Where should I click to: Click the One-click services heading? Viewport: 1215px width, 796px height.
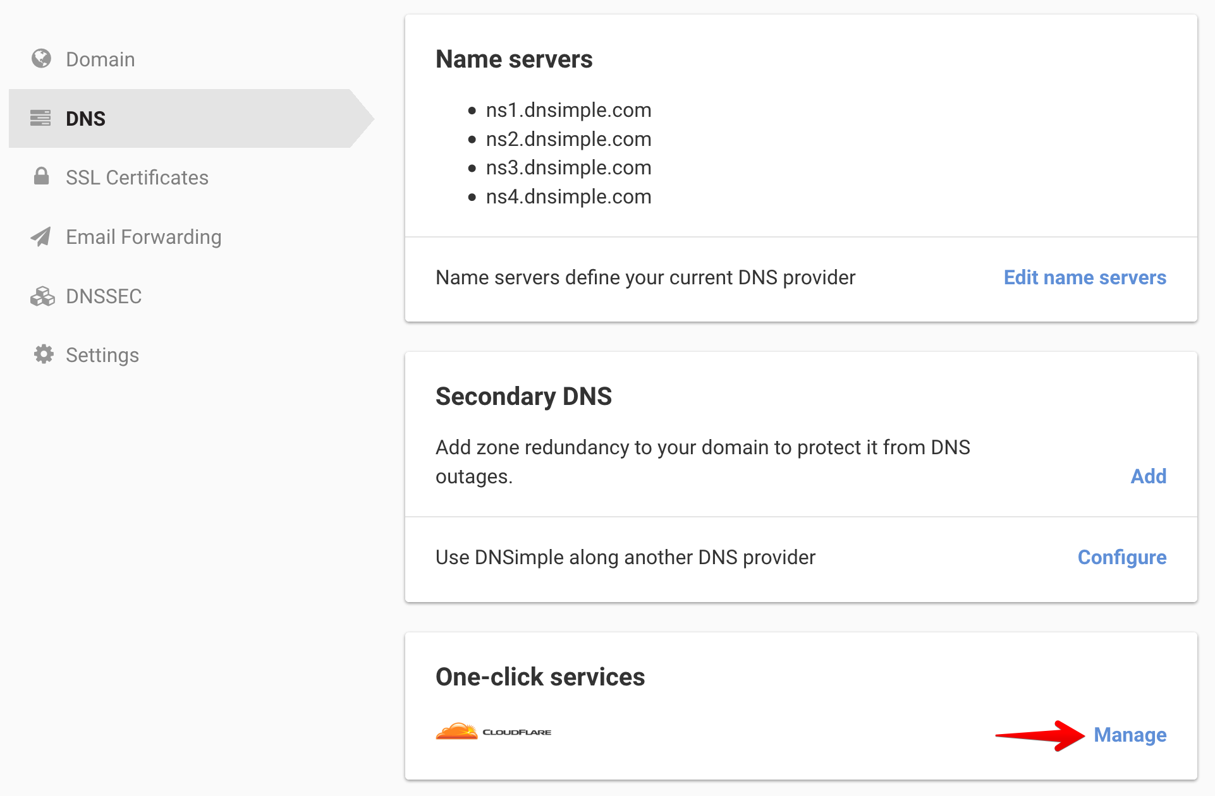point(540,677)
